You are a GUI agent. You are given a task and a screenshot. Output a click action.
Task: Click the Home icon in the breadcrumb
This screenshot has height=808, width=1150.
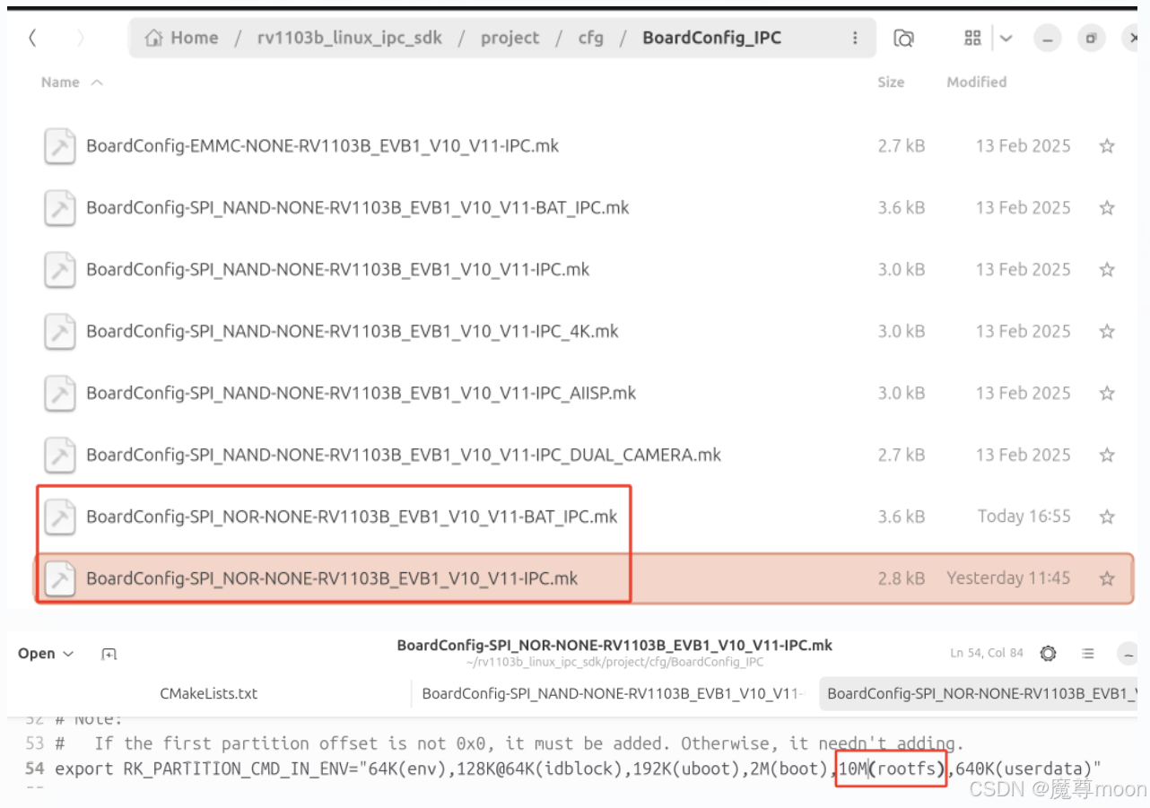[152, 38]
